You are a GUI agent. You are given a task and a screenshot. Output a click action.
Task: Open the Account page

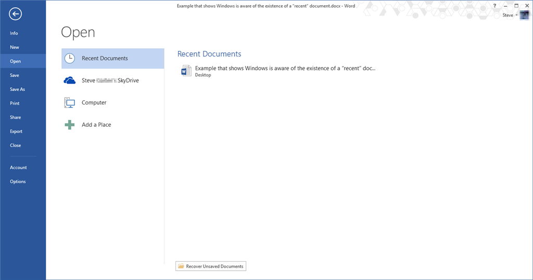[23, 168]
